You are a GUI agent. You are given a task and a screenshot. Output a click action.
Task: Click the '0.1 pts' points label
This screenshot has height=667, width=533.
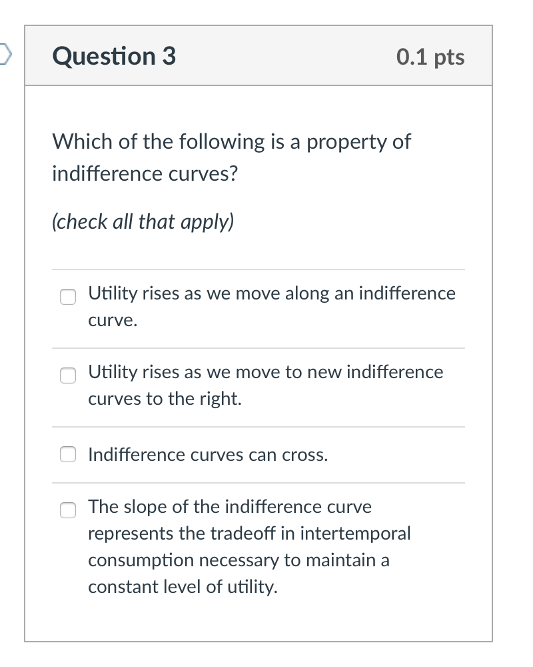click(x=431, y=57)
